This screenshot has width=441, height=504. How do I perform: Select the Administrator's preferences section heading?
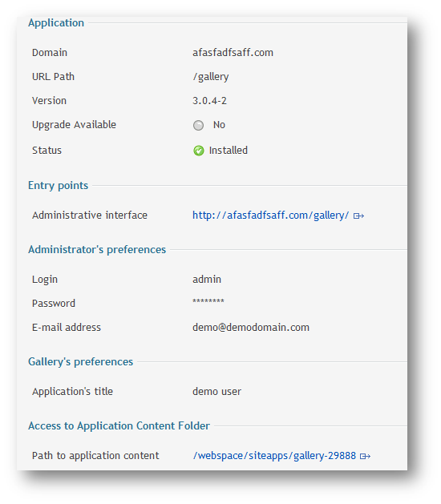pos(97,249)
